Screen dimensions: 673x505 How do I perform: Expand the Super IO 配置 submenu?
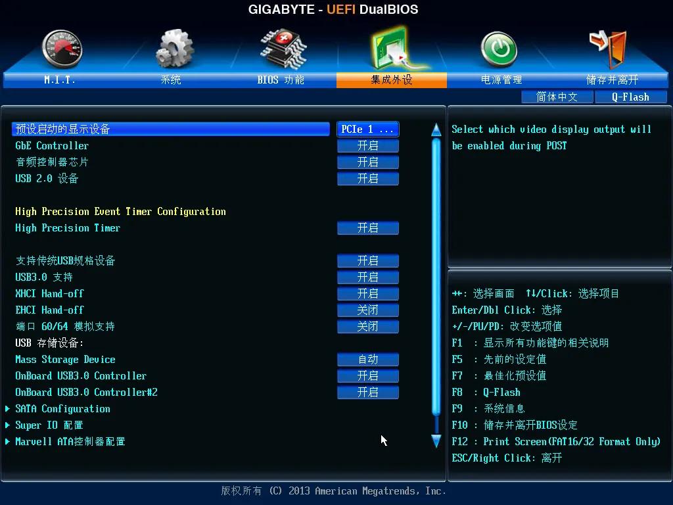pyautogui.click(x=49, y=425)
